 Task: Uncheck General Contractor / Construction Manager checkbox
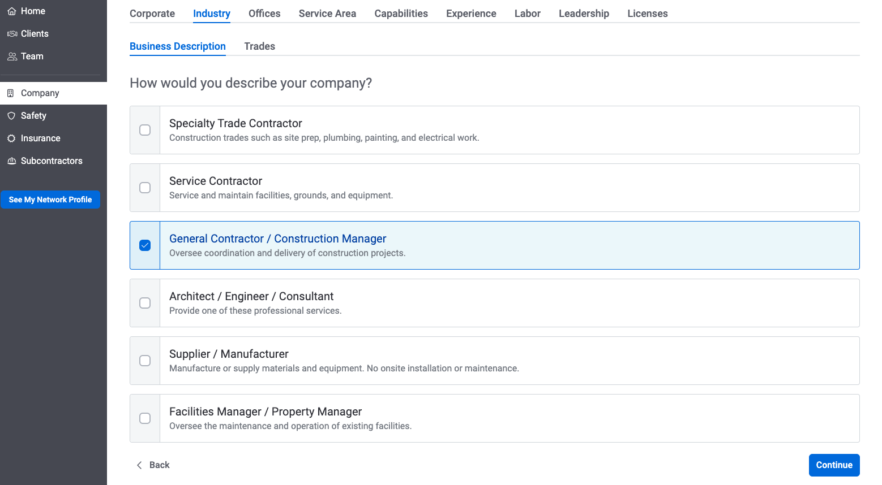click(145, 245)
